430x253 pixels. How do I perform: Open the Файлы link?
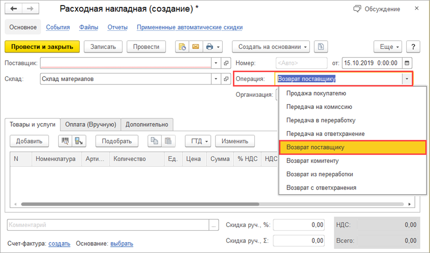pos(89,27)
